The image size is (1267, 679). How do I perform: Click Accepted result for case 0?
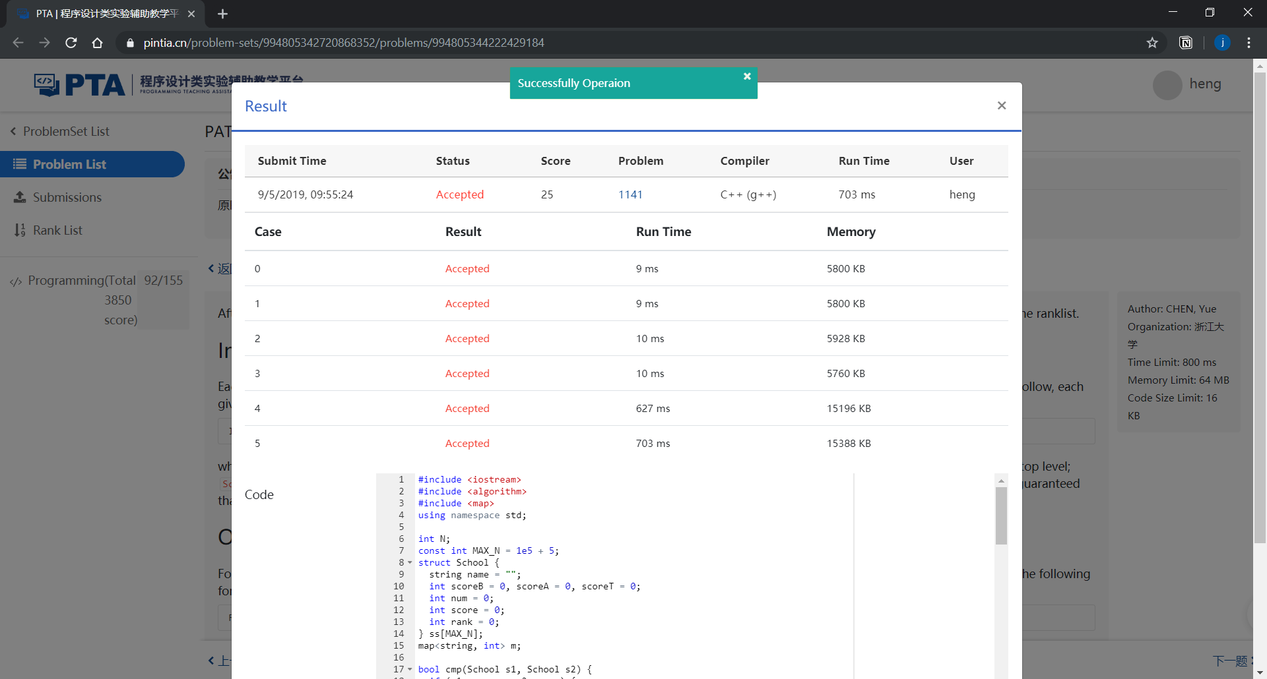[467, 268]
